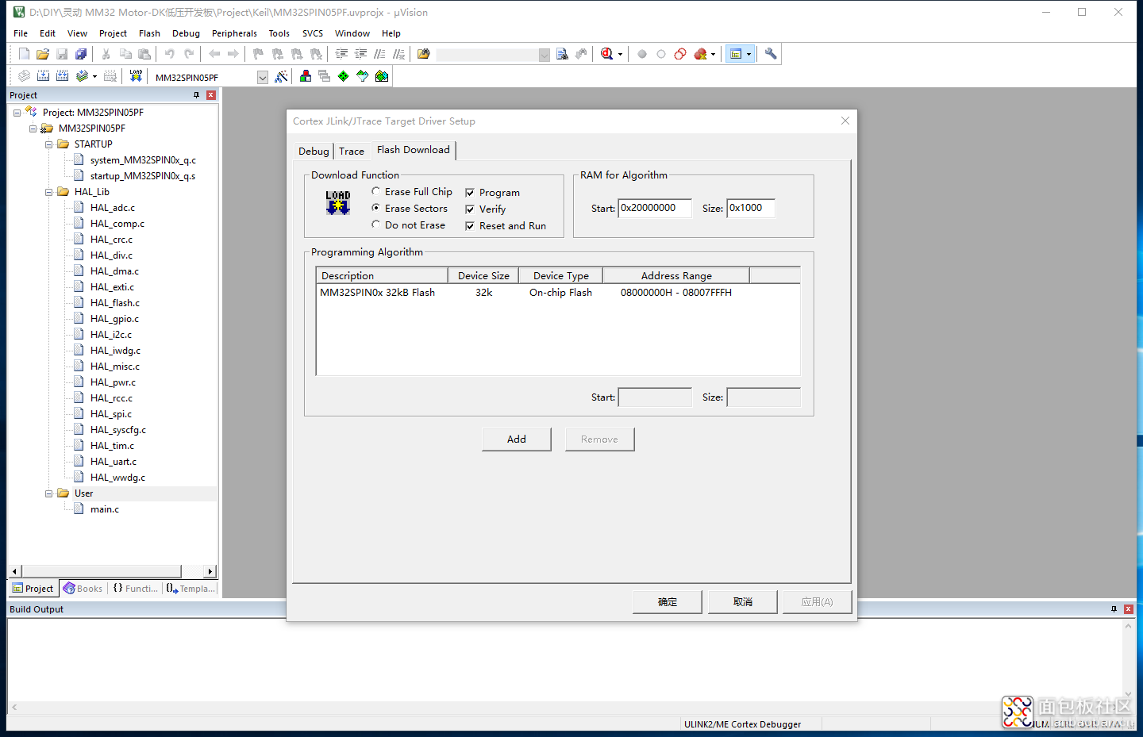Viewport: 1143px width, 737px height.
Task: Switch to the Functions tab in Project panel
Action: (135, 589)
